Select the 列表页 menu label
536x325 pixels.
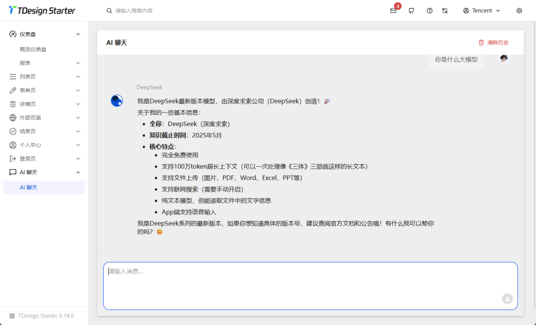tap(28, 76)
